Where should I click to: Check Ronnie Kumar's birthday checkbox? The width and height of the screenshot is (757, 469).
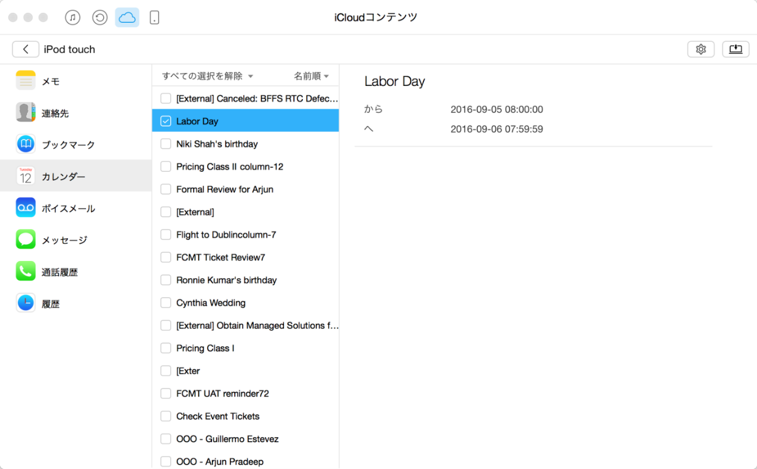point(166,280)
